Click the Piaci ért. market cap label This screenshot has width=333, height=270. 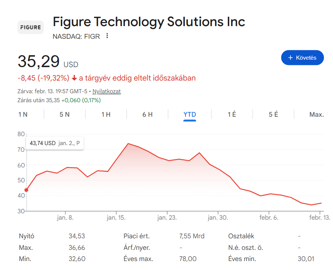click(137, 236)
